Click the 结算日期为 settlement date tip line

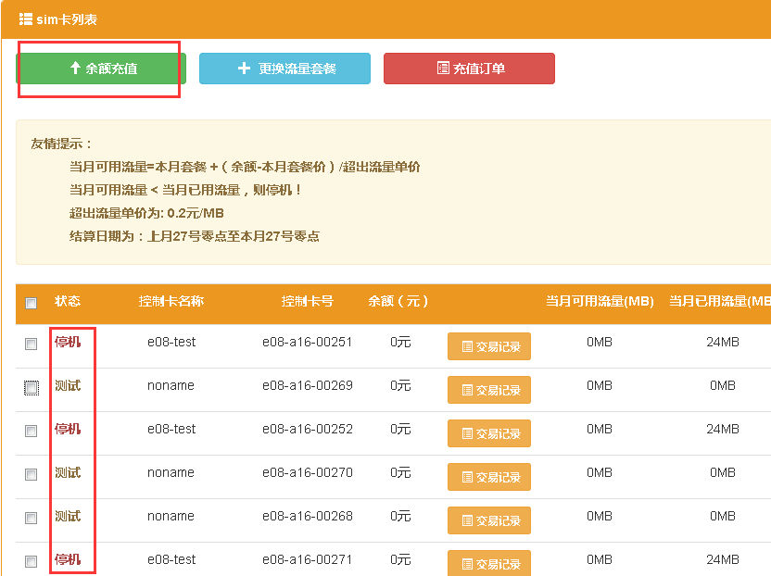195,236
